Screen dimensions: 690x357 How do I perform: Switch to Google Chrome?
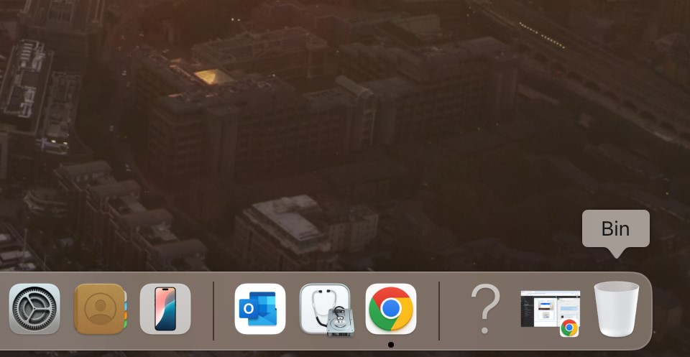(x=391, y=309)
